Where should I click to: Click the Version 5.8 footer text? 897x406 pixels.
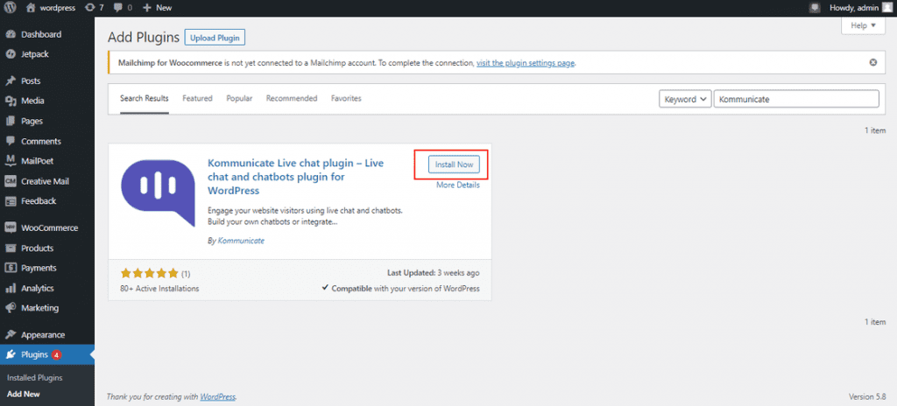point(867,396)
